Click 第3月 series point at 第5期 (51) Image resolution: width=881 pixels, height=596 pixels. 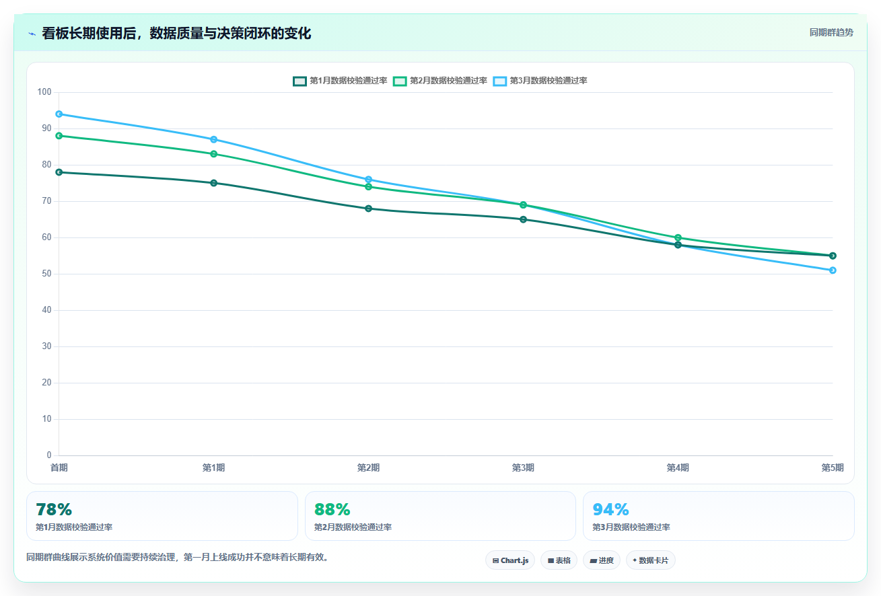833,270
